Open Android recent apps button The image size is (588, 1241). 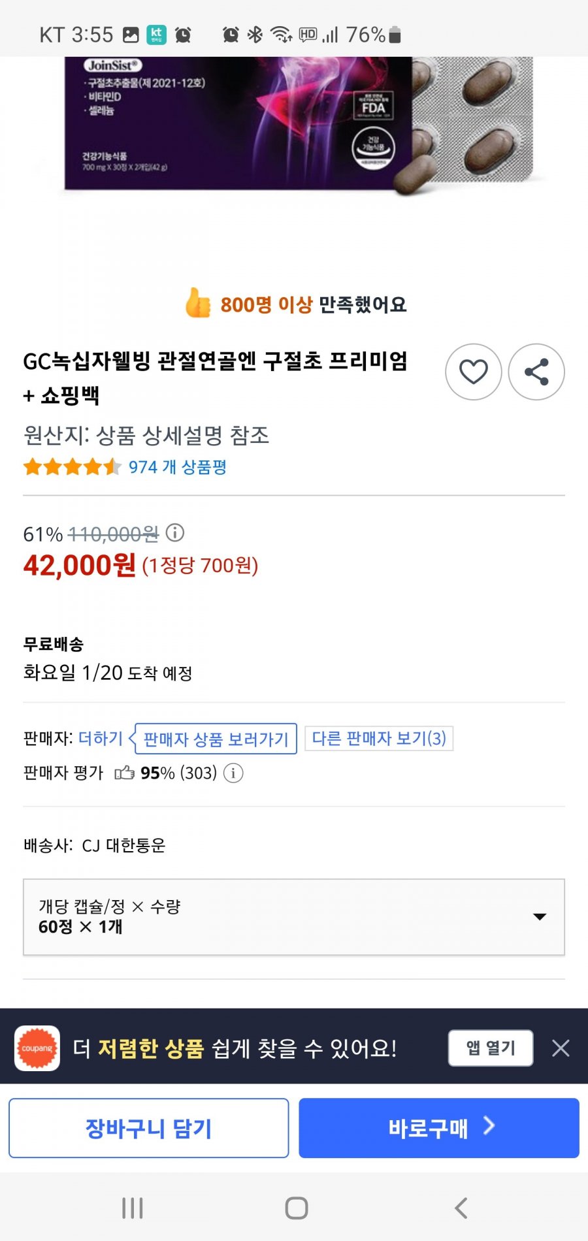pos(132,1208)
